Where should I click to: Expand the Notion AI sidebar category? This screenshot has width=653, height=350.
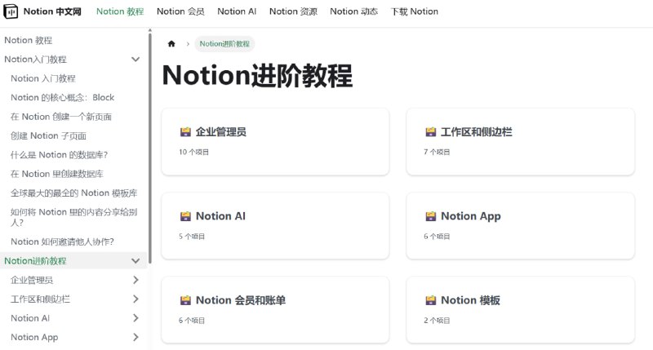pos(135,318)
